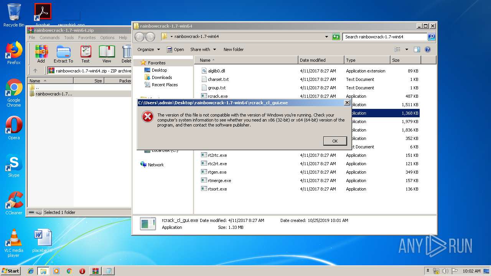
Task: Click Open button in Explorer toolbar
Action: (176, 49)
